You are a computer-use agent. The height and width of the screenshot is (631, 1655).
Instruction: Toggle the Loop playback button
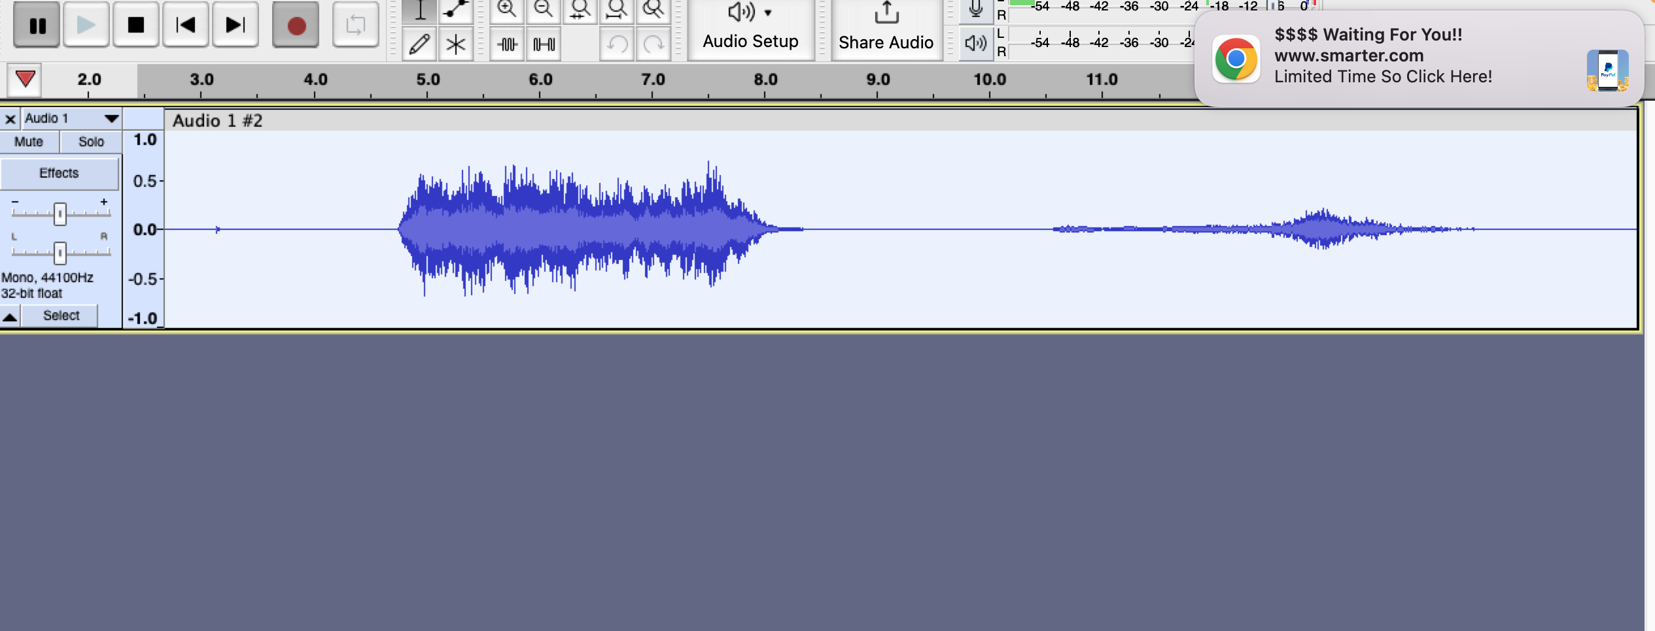[355, 25]
